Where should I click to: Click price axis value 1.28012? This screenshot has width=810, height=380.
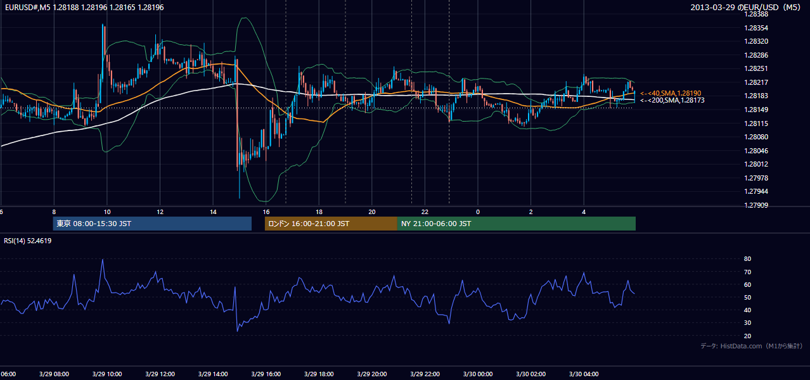[x=756, y=164]
